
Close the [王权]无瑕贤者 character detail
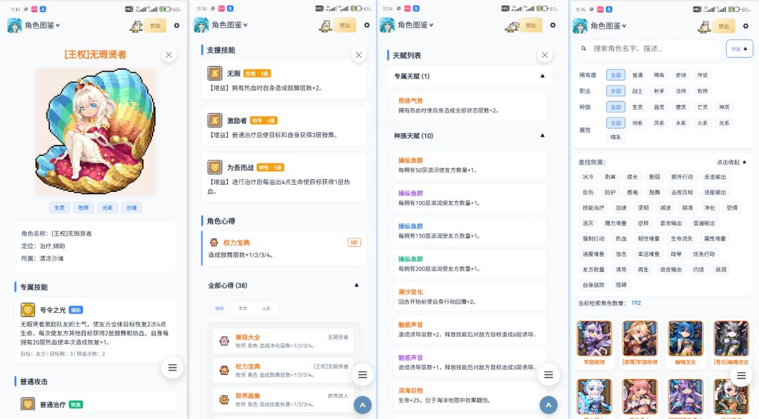click(169, 55)
